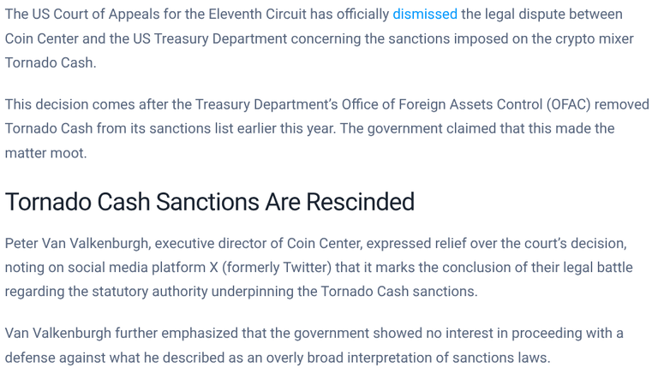The image size is (658, 373).
Task: Click the '(OFAC)' abbreviation in the text
Action: 568,104
